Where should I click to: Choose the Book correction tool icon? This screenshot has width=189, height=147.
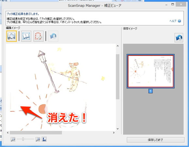pyautogui.click(x=26, y=36)
